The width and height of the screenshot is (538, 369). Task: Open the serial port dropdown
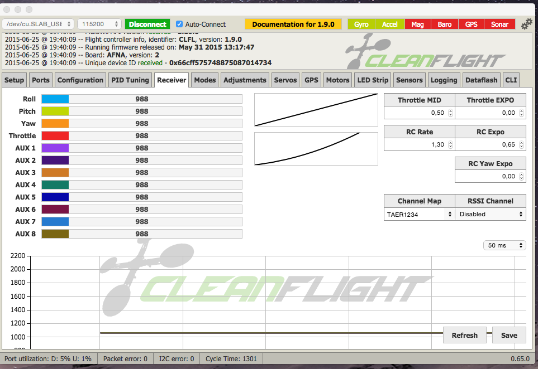pos(38,24)
